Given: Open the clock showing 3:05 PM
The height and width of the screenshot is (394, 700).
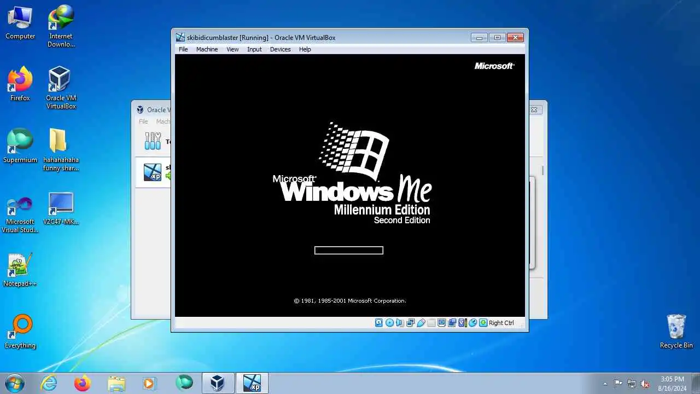Looking at the screenshot, I should [672, 383].
